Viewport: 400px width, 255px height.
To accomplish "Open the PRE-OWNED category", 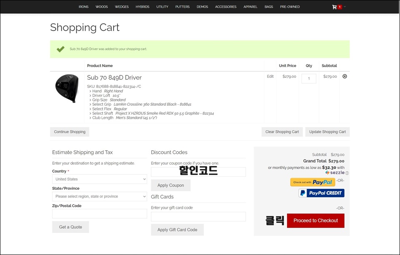I will [290, 7].
